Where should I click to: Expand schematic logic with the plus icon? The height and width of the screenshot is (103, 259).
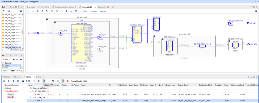pyautogui.click(x=66, y=11)
